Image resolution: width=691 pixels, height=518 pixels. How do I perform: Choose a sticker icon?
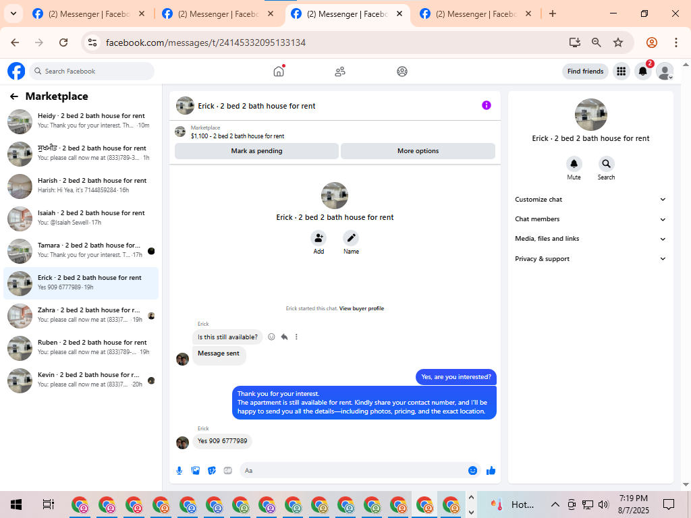click(212, 471)
